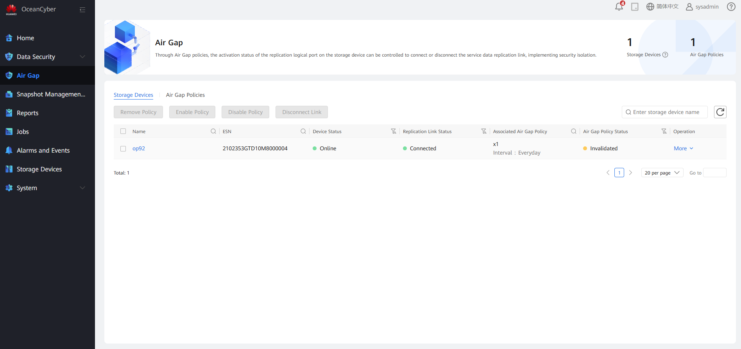Screen dimensions: 741x349
Task: Switch to the Air Gap Policies tab
Action: pyautogui.click(x=185, y=95)
